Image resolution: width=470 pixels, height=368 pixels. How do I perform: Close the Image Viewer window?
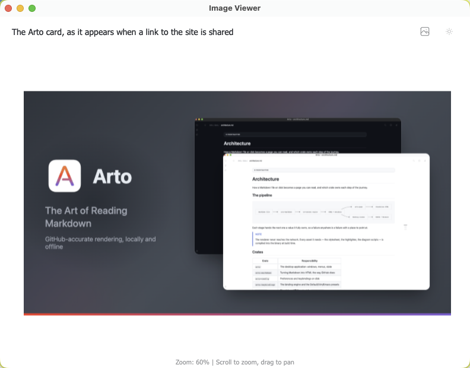tap(8, 8)
